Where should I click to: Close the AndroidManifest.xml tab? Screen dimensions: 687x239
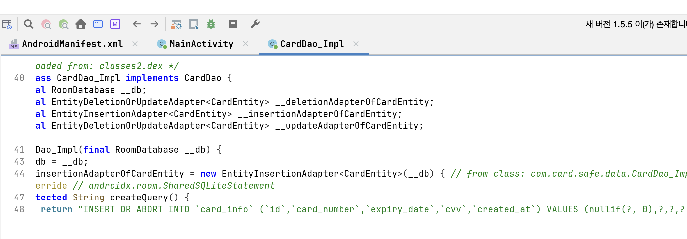135,44
